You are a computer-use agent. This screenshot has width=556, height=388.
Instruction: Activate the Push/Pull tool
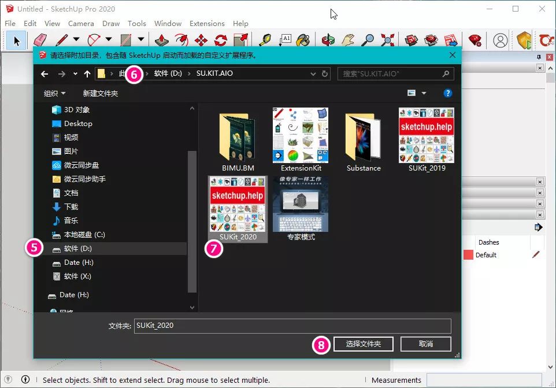(162, 40)
